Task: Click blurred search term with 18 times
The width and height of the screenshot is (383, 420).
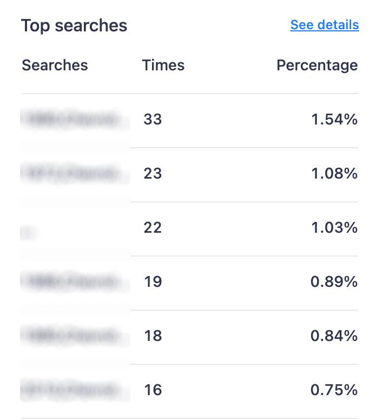Action: 72,336
